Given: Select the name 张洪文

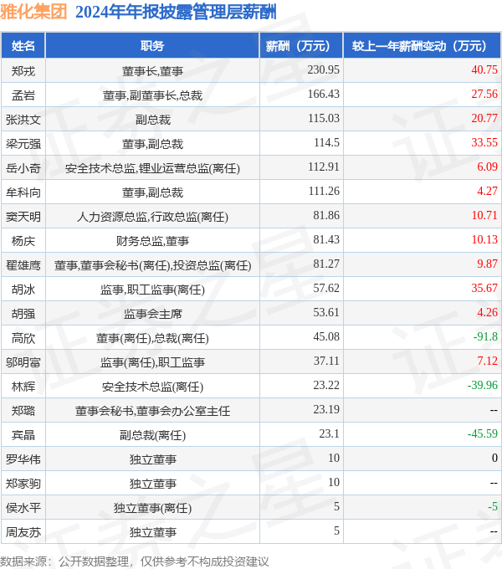Looking at the screenshot, I should [23, 120].
